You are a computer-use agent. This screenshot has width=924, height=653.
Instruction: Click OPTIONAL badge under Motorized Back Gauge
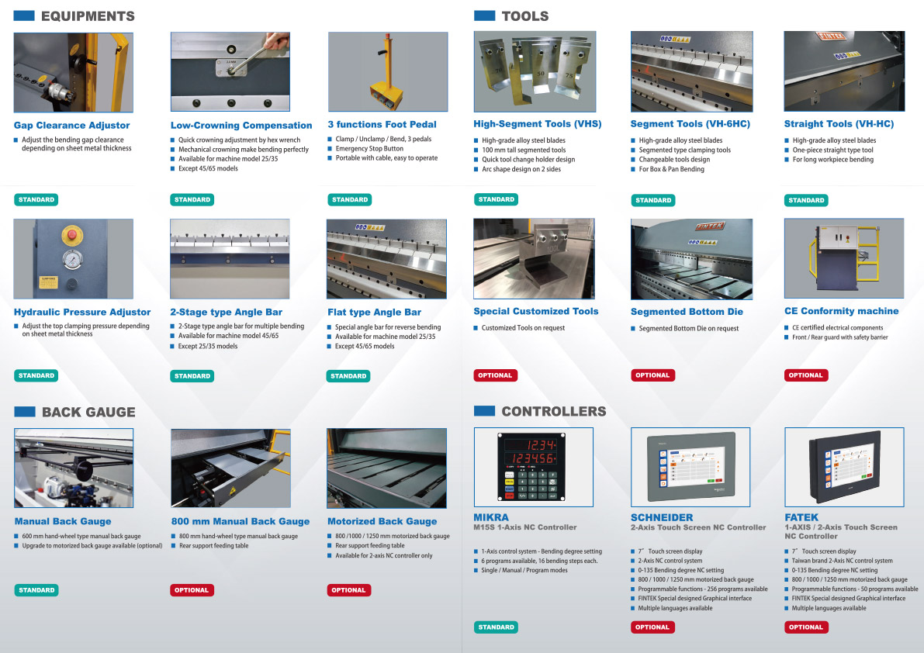tap(348, 590)
